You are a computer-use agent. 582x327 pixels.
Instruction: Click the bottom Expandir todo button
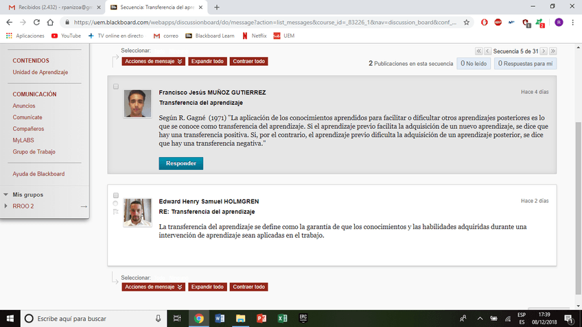pos(207,287)
